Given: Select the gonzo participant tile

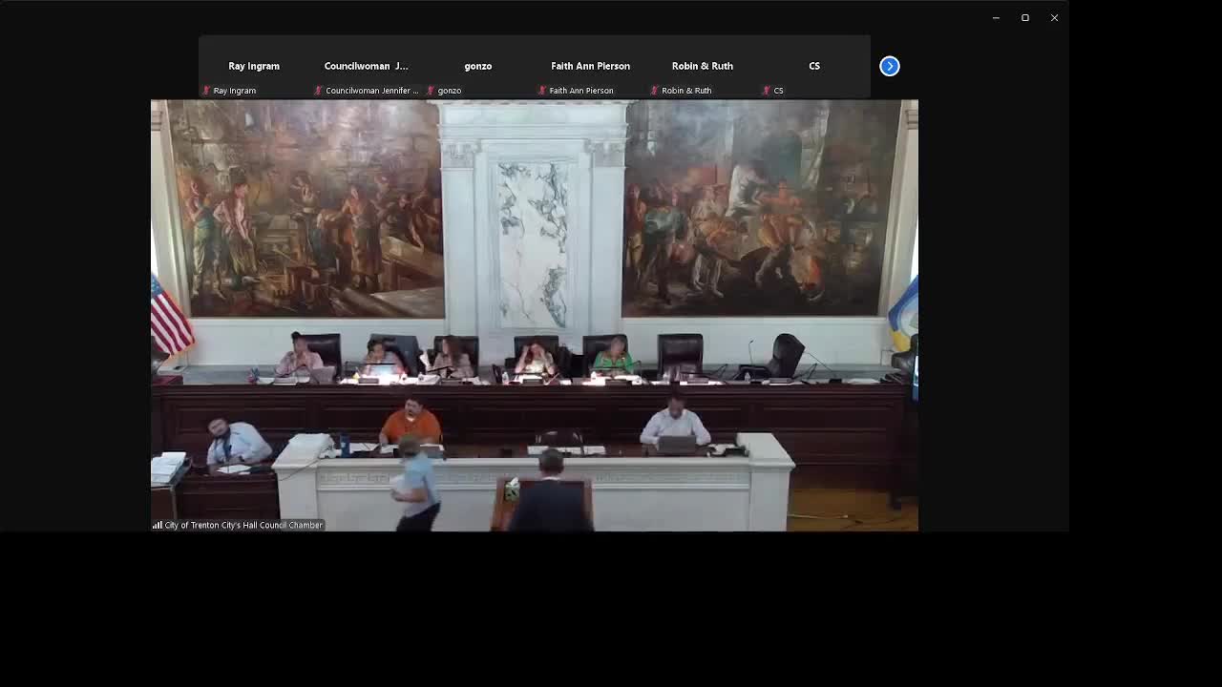Looking at the screenshot, I should coord(477,66).
